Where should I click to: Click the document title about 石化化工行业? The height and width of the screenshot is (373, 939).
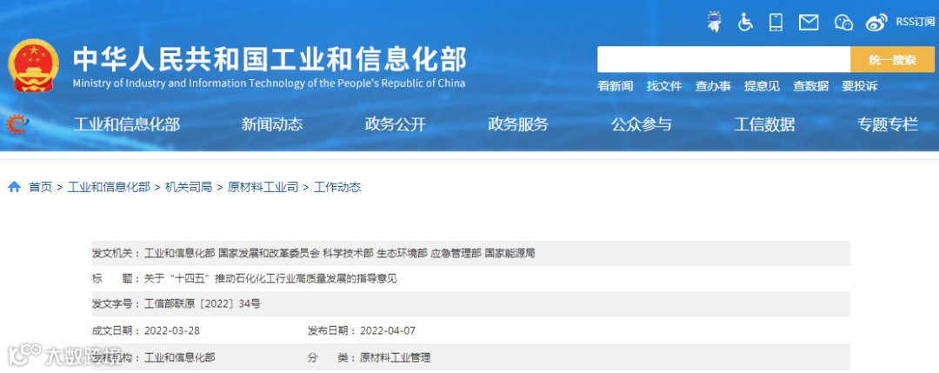[270, 278]
